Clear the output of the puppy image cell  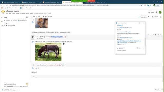pyautogui.click(x=33, y=22)
